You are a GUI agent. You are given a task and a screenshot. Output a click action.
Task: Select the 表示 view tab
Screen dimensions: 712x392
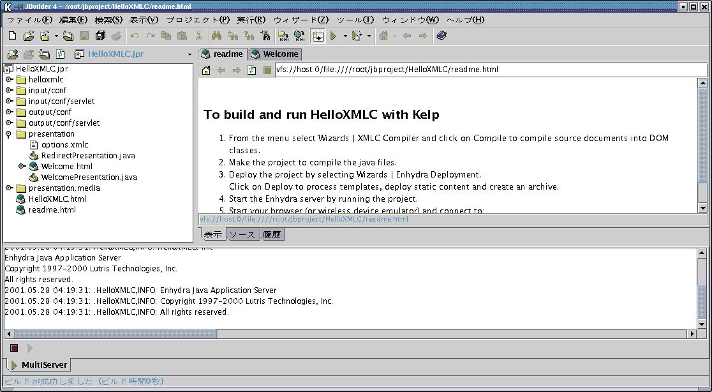(x=212, y=235)
